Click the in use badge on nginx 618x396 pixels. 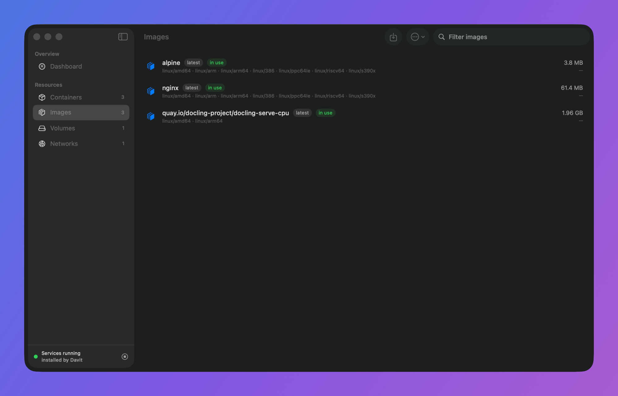(x=215, y=88)
